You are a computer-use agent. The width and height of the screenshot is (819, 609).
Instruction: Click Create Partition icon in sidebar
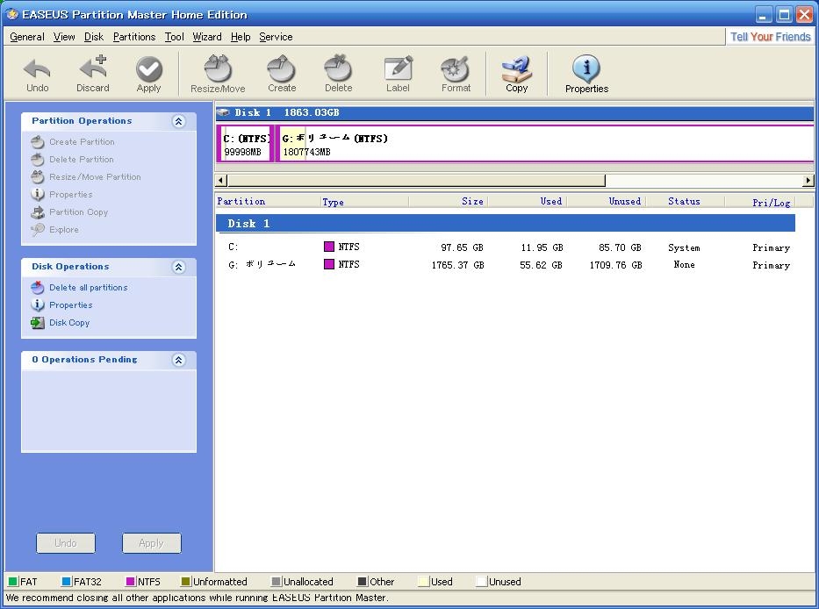[38, 141]
